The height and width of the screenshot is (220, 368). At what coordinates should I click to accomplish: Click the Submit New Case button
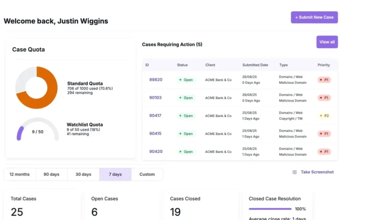314,17
